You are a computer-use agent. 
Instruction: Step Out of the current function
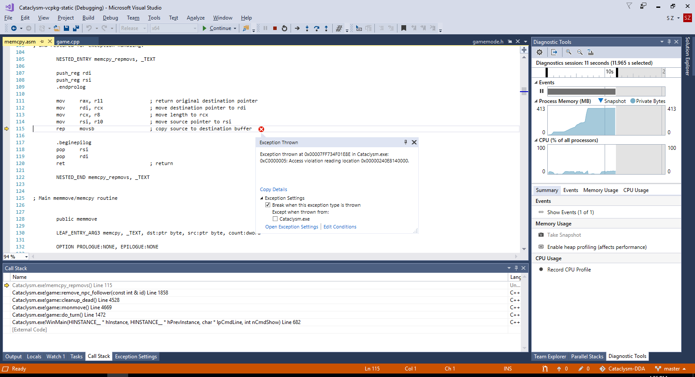point(326,28)
